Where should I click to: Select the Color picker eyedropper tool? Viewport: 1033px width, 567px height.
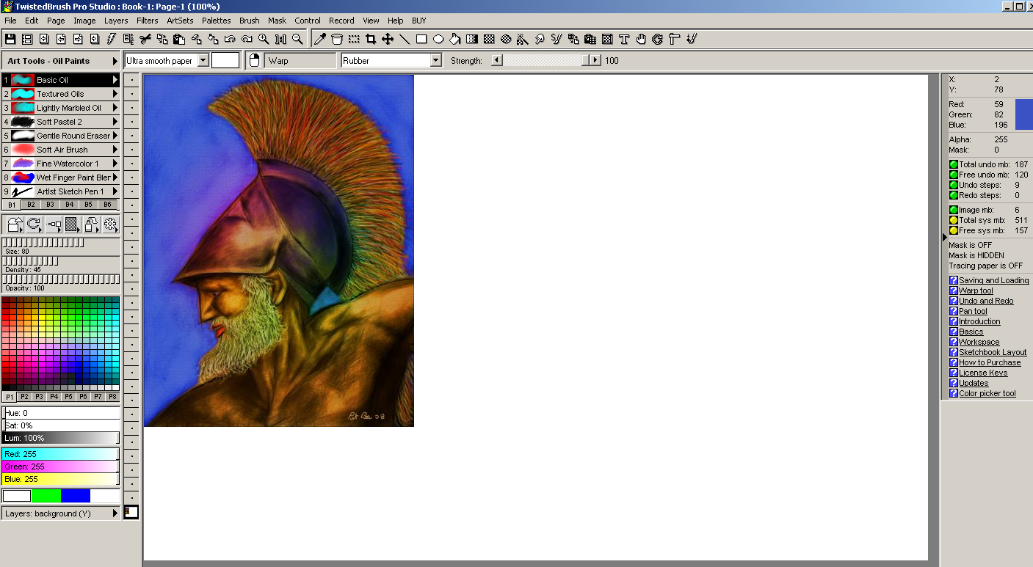pos(320,39)
